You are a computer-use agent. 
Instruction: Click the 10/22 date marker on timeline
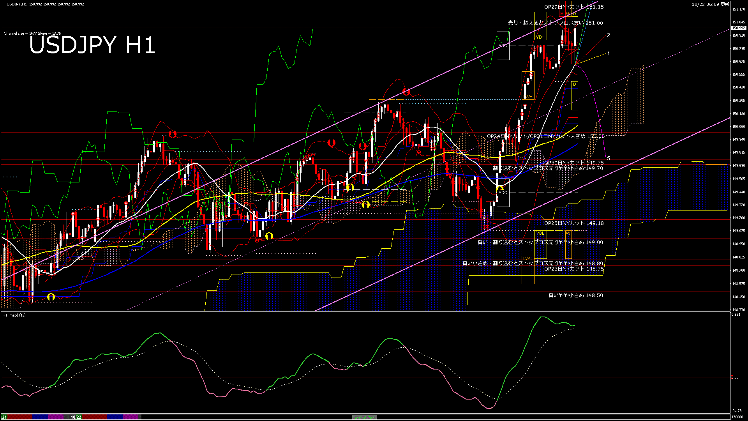(x=76, y=417)
